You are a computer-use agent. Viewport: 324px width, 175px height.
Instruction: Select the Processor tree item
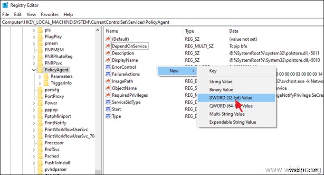click(54, 143)
